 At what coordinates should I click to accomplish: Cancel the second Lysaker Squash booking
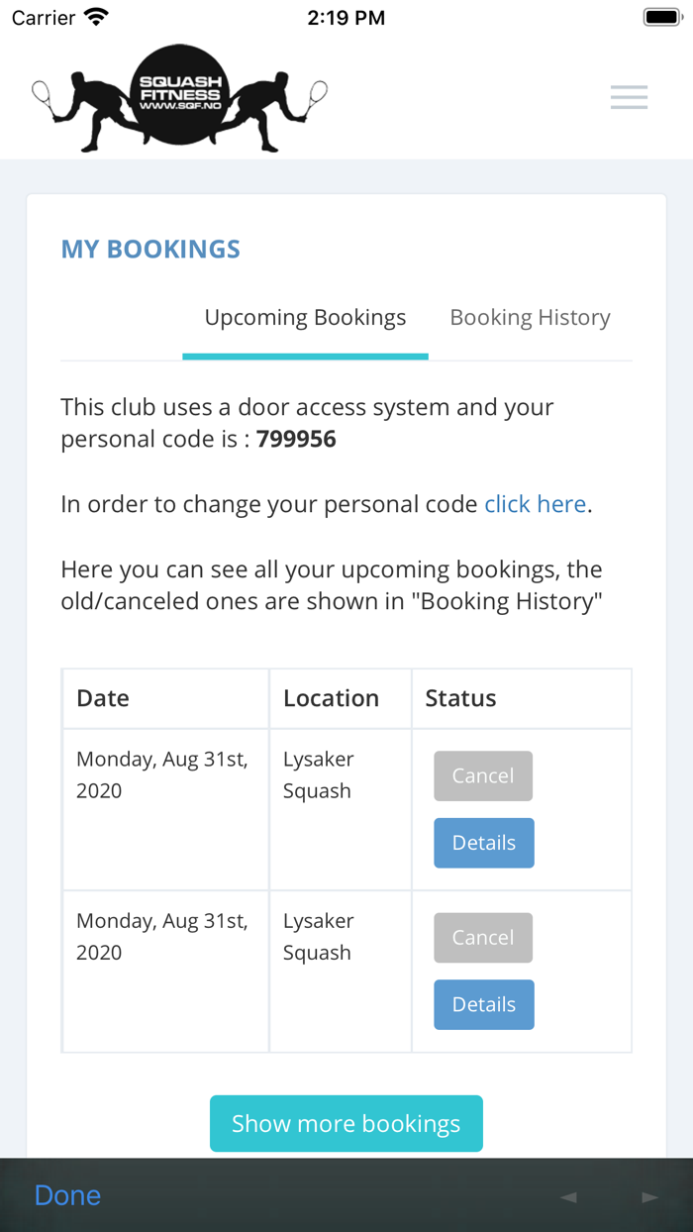tap(483, 938)
